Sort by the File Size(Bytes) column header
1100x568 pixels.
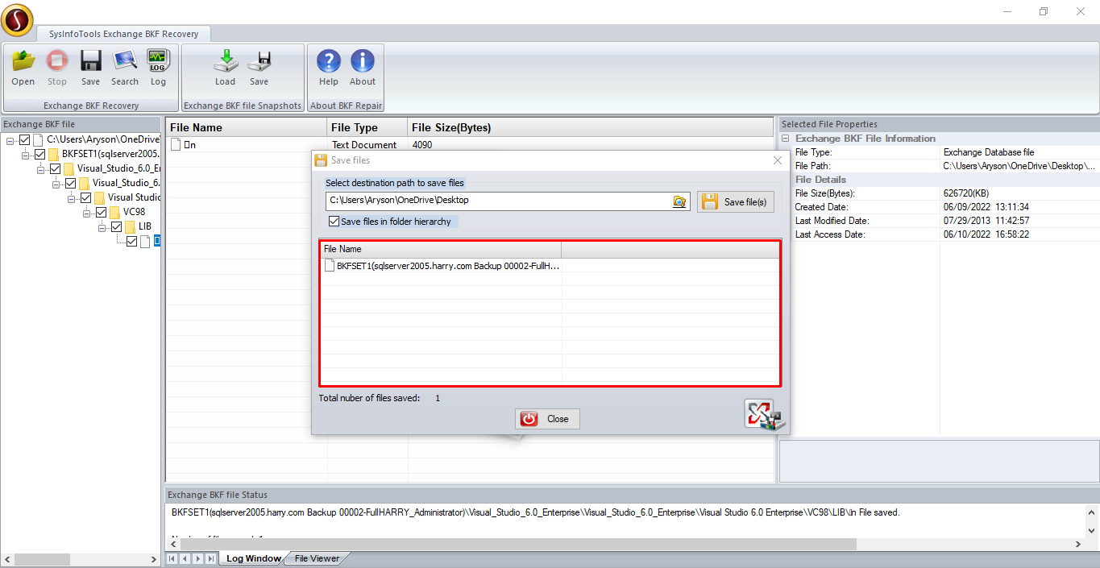point(590,127)
